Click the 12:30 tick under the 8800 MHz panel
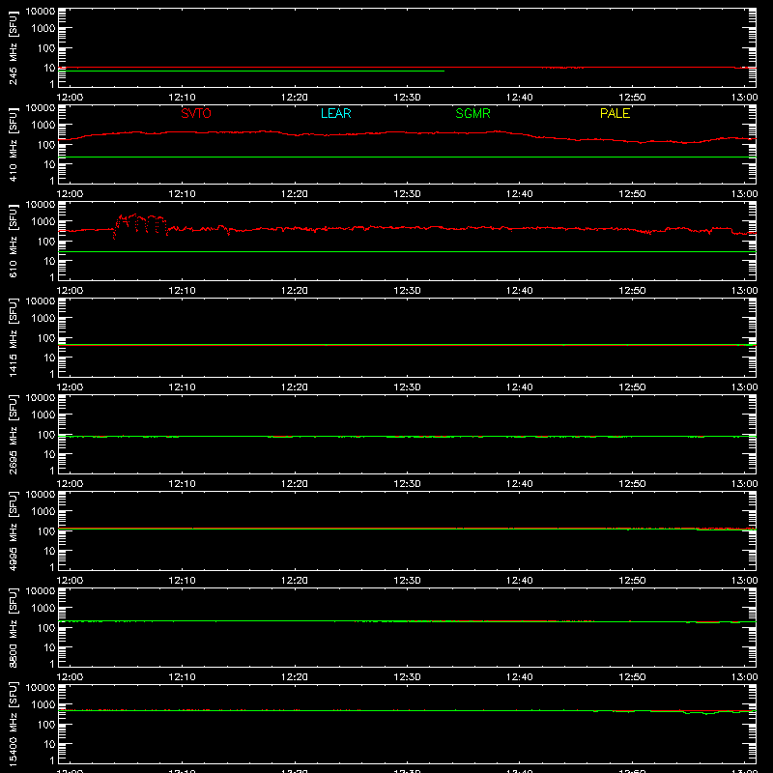Screen dimensions: 773x773 pyautogui.click(x=407, y=677)
